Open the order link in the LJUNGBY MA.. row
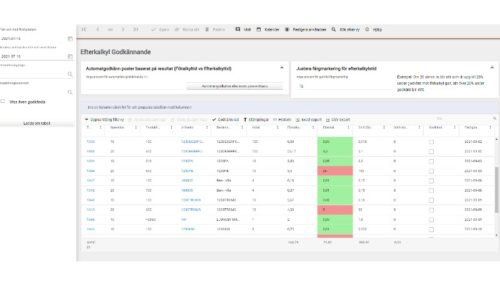500x287 pixels. (x=91, y=220)
